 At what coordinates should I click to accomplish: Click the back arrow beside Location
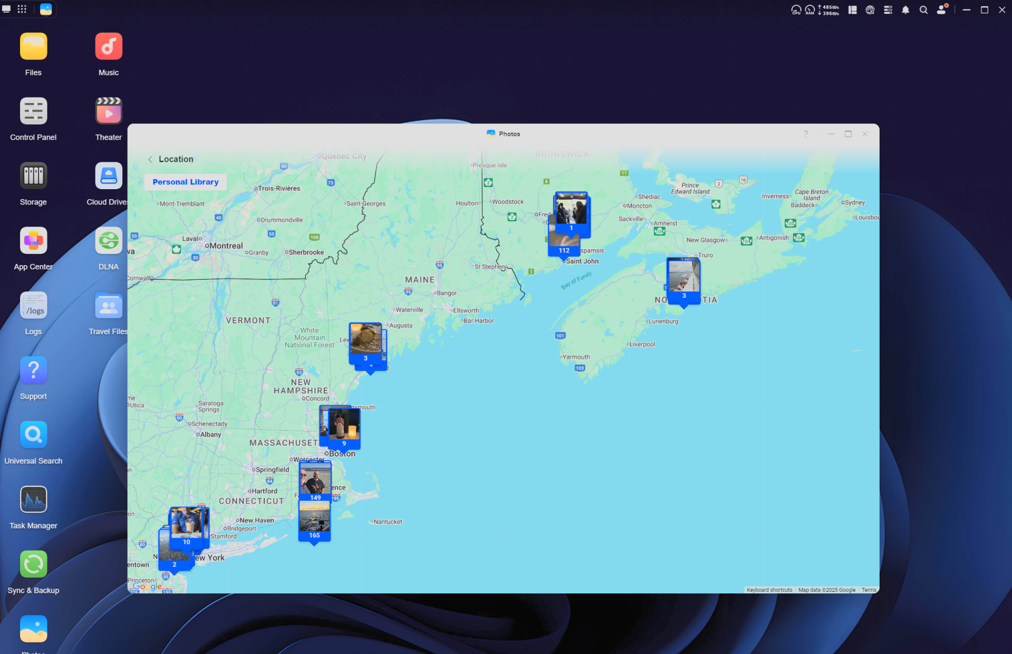(150, 159)
